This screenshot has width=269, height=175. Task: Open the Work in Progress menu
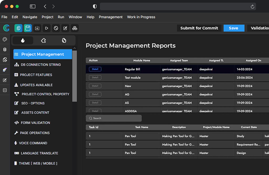coord(141,17)
